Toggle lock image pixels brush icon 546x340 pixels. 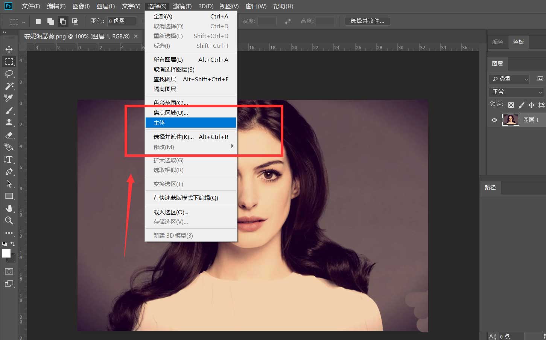521,105
